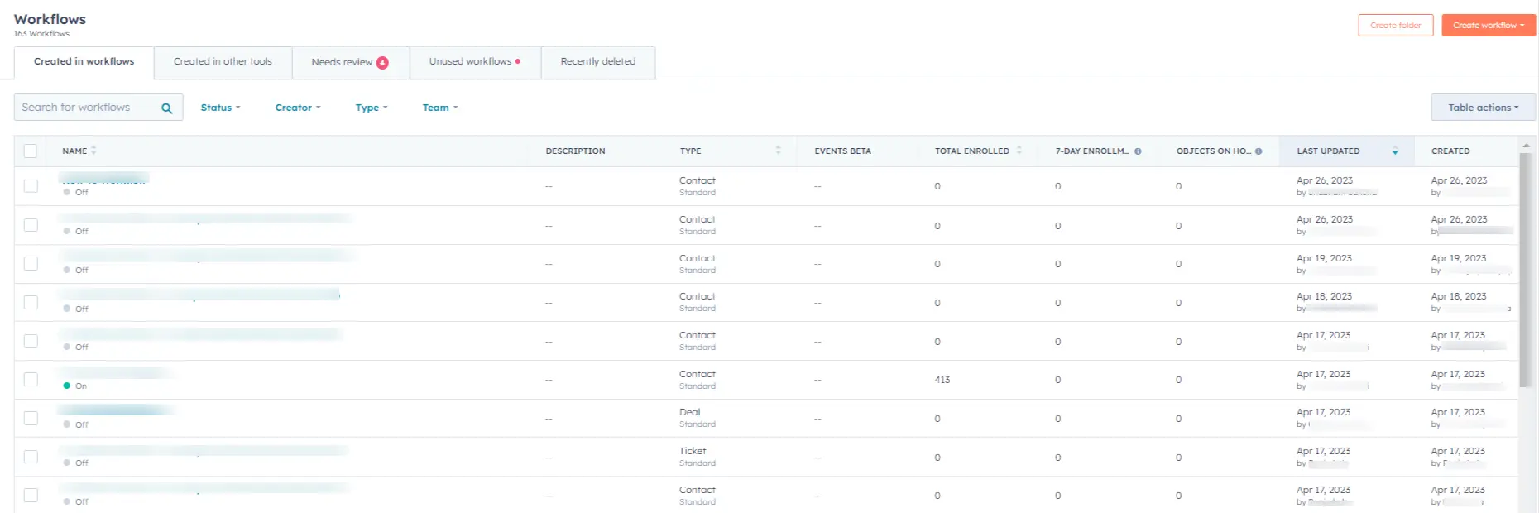Check Apr 18, 2023 row checkbox
The width and height of the screenshot is (1539, 513).
(x=31, y=302)
